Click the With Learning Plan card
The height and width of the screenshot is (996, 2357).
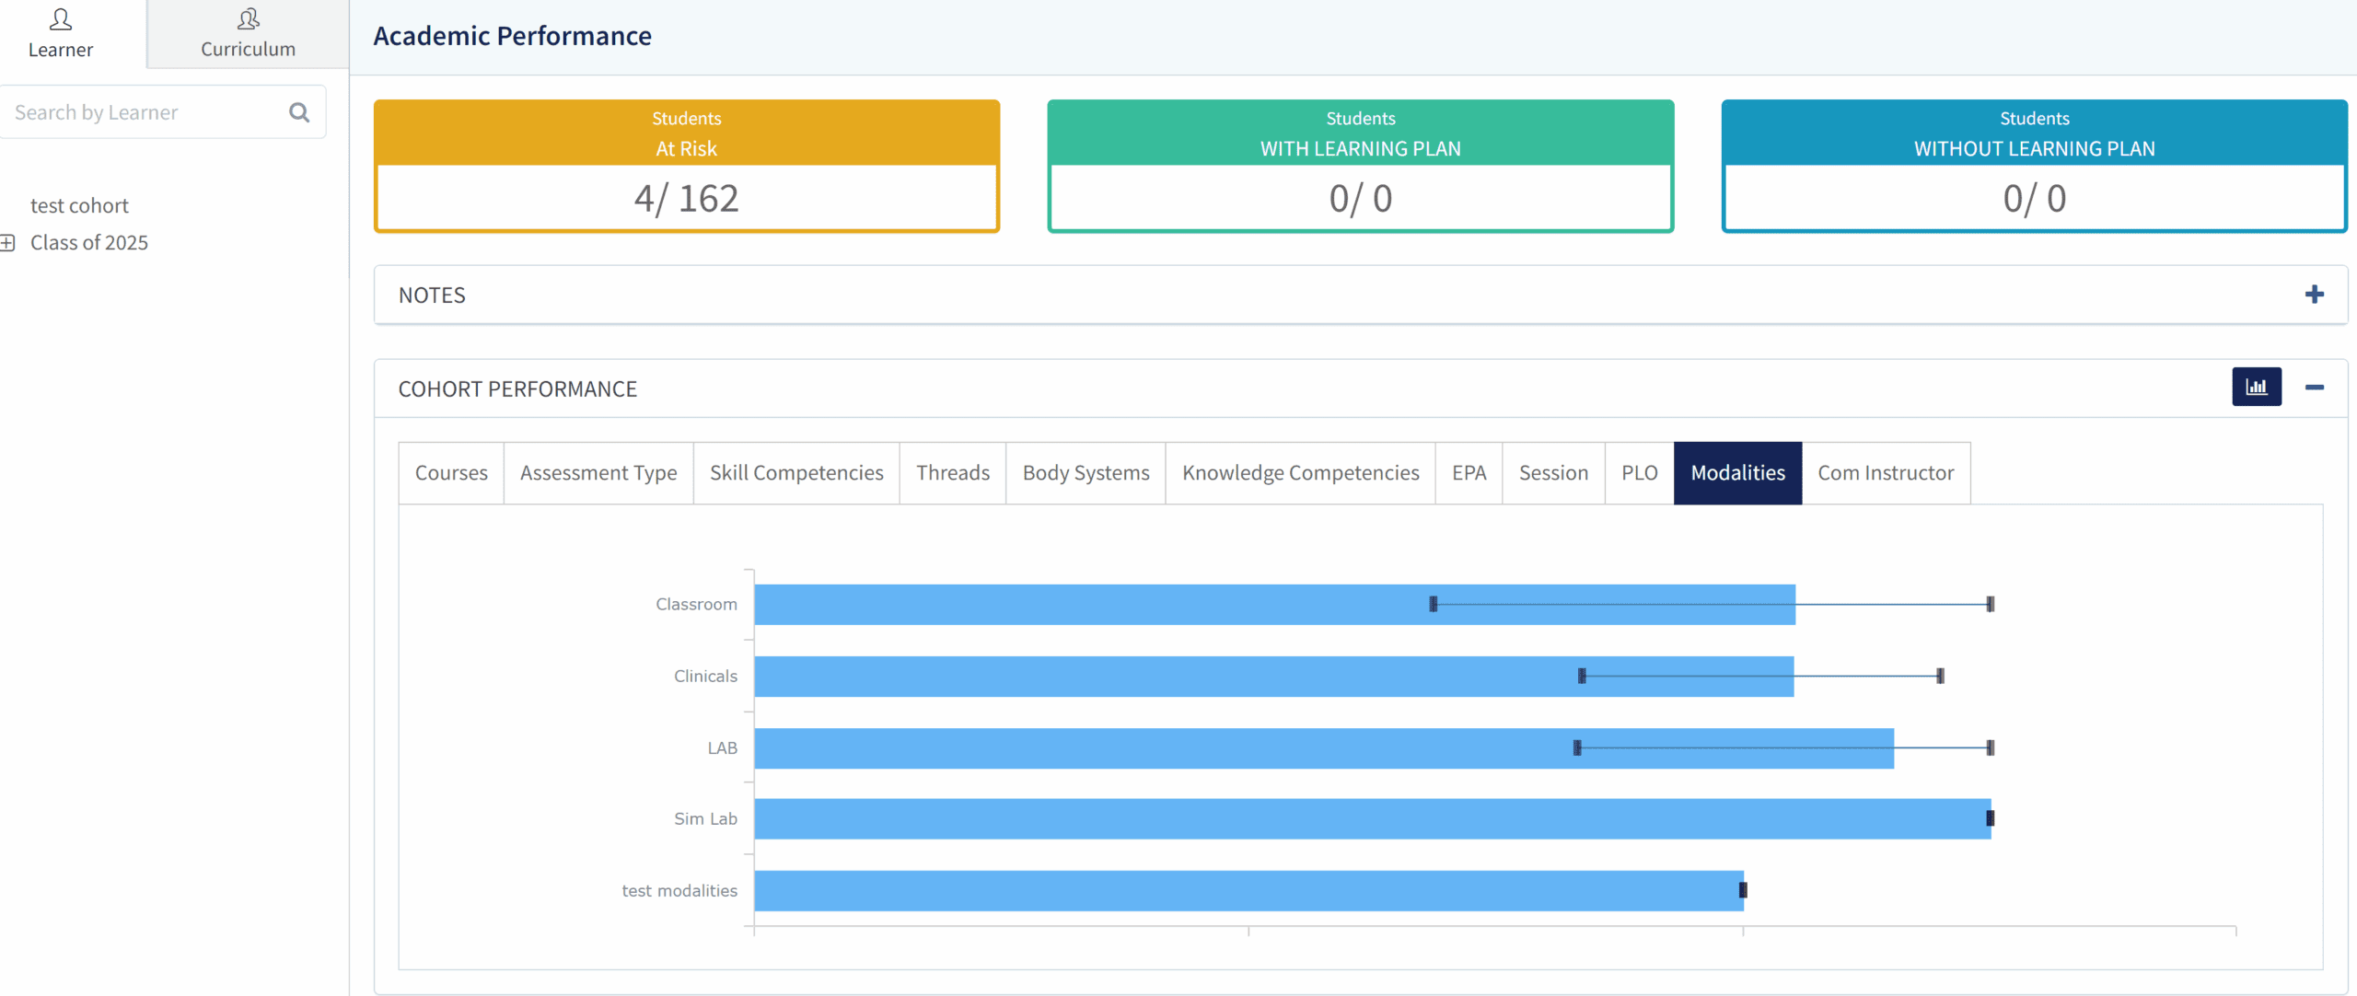(x=1360, y=167)
